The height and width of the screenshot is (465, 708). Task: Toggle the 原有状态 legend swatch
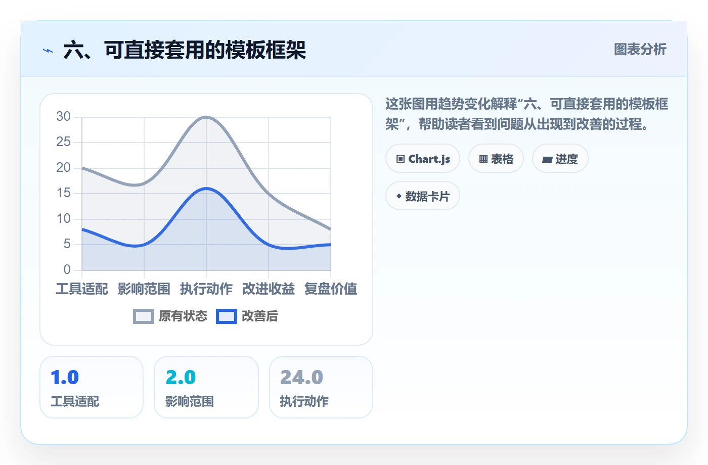point(144,316)
